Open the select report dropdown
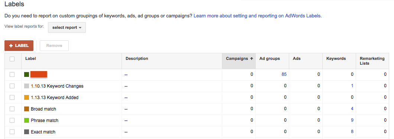This screenshot has height=139, width=394. coord(67,27)
